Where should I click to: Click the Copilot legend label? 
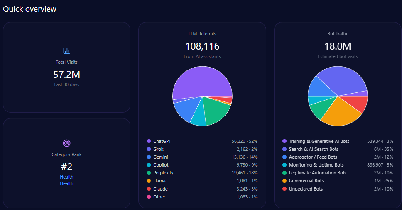161,165
